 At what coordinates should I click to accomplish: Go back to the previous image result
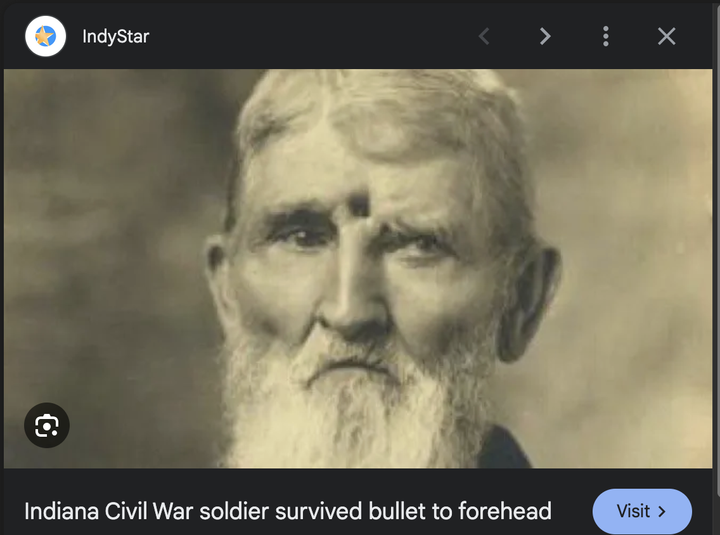[x=484, y=36]
